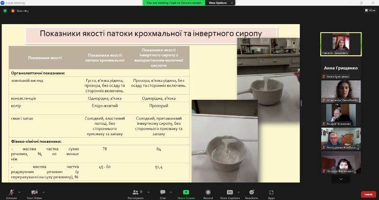379x200 pixels.
Task: Click Show Captions CC icon
Action: click(x=230, y=192)
